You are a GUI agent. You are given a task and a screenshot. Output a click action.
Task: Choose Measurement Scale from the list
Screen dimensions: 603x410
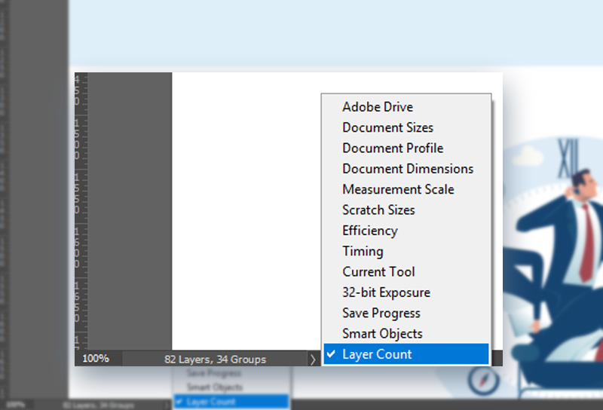click(x=397, y=189)
